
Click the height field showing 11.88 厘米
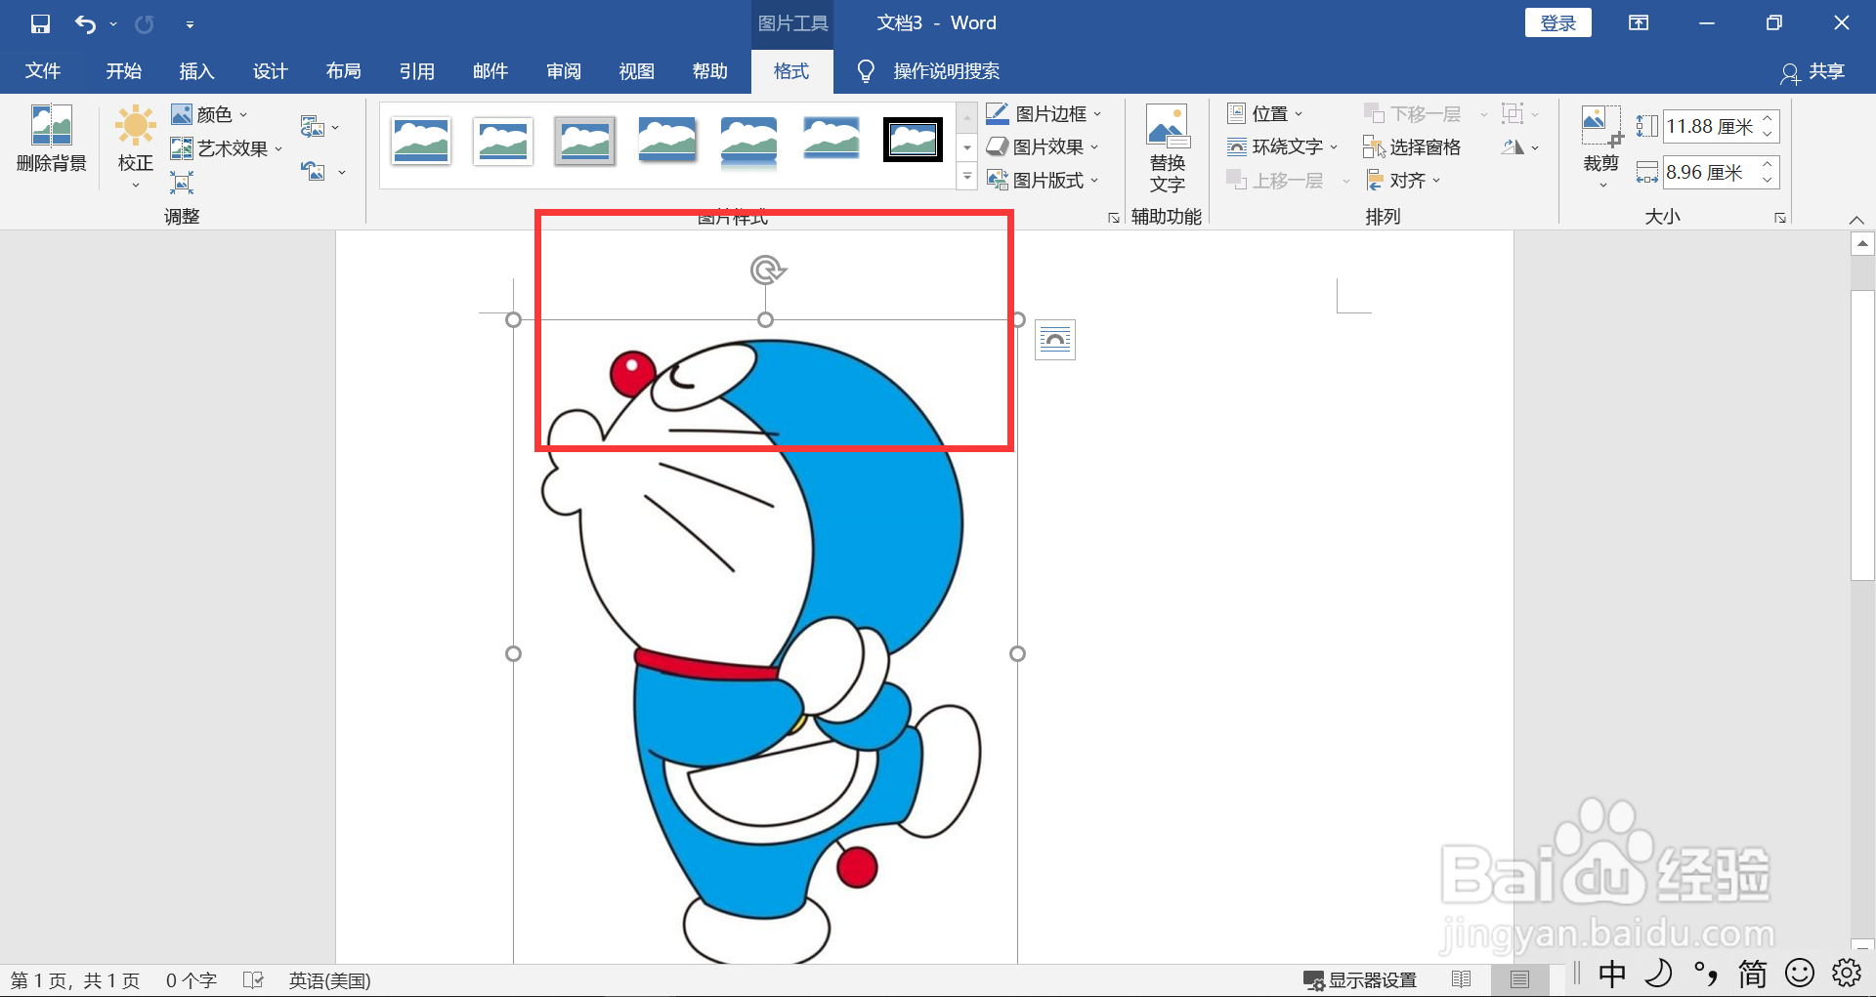click(x=1710, y=126)
